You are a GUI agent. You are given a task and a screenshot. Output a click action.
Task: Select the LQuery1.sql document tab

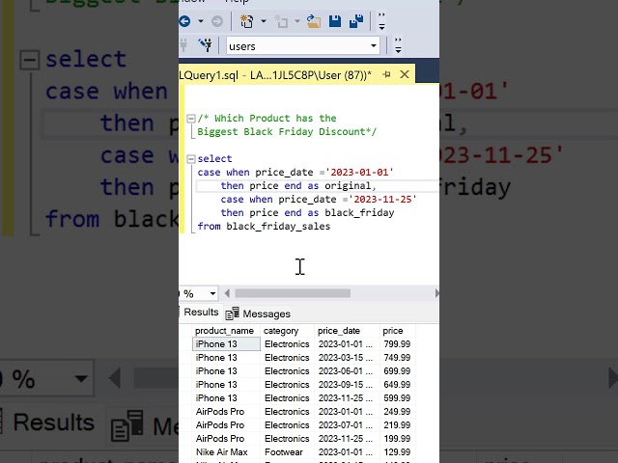[275, 75]
